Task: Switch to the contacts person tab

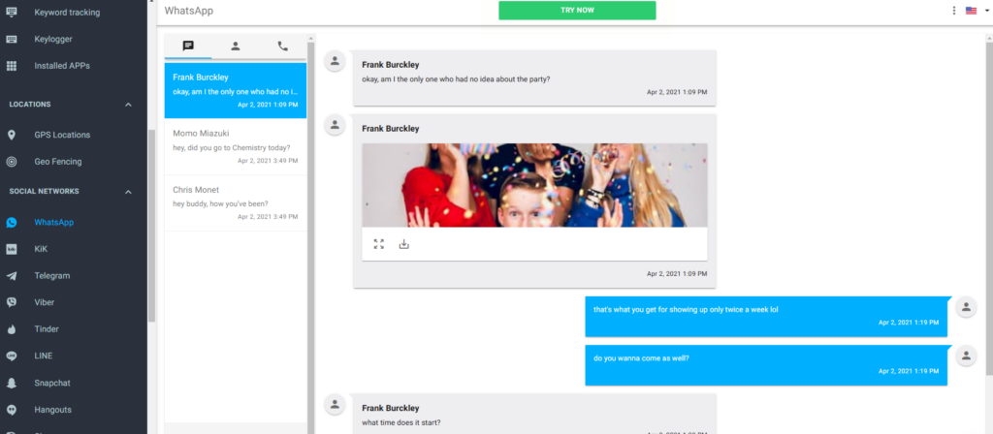Action: (235, 46)
